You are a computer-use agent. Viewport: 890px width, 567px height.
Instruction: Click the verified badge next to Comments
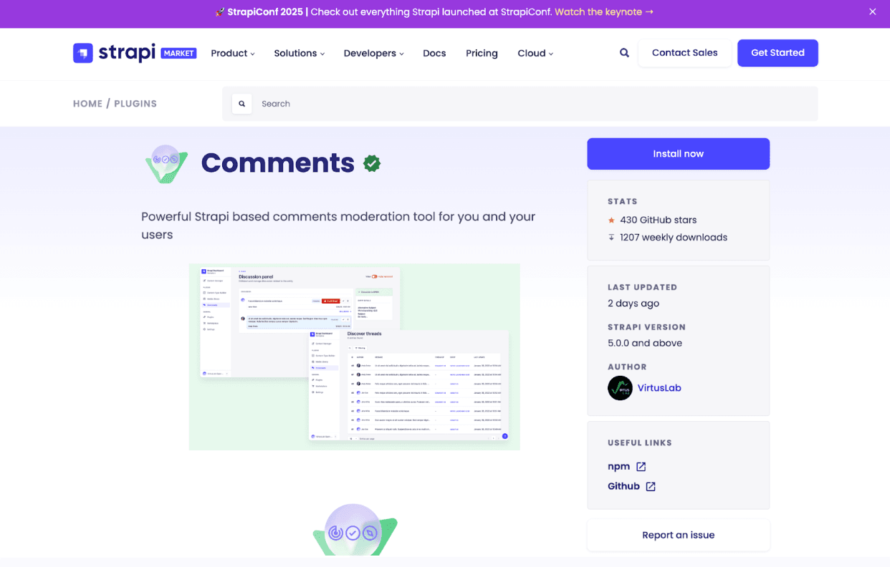point(372,163)
